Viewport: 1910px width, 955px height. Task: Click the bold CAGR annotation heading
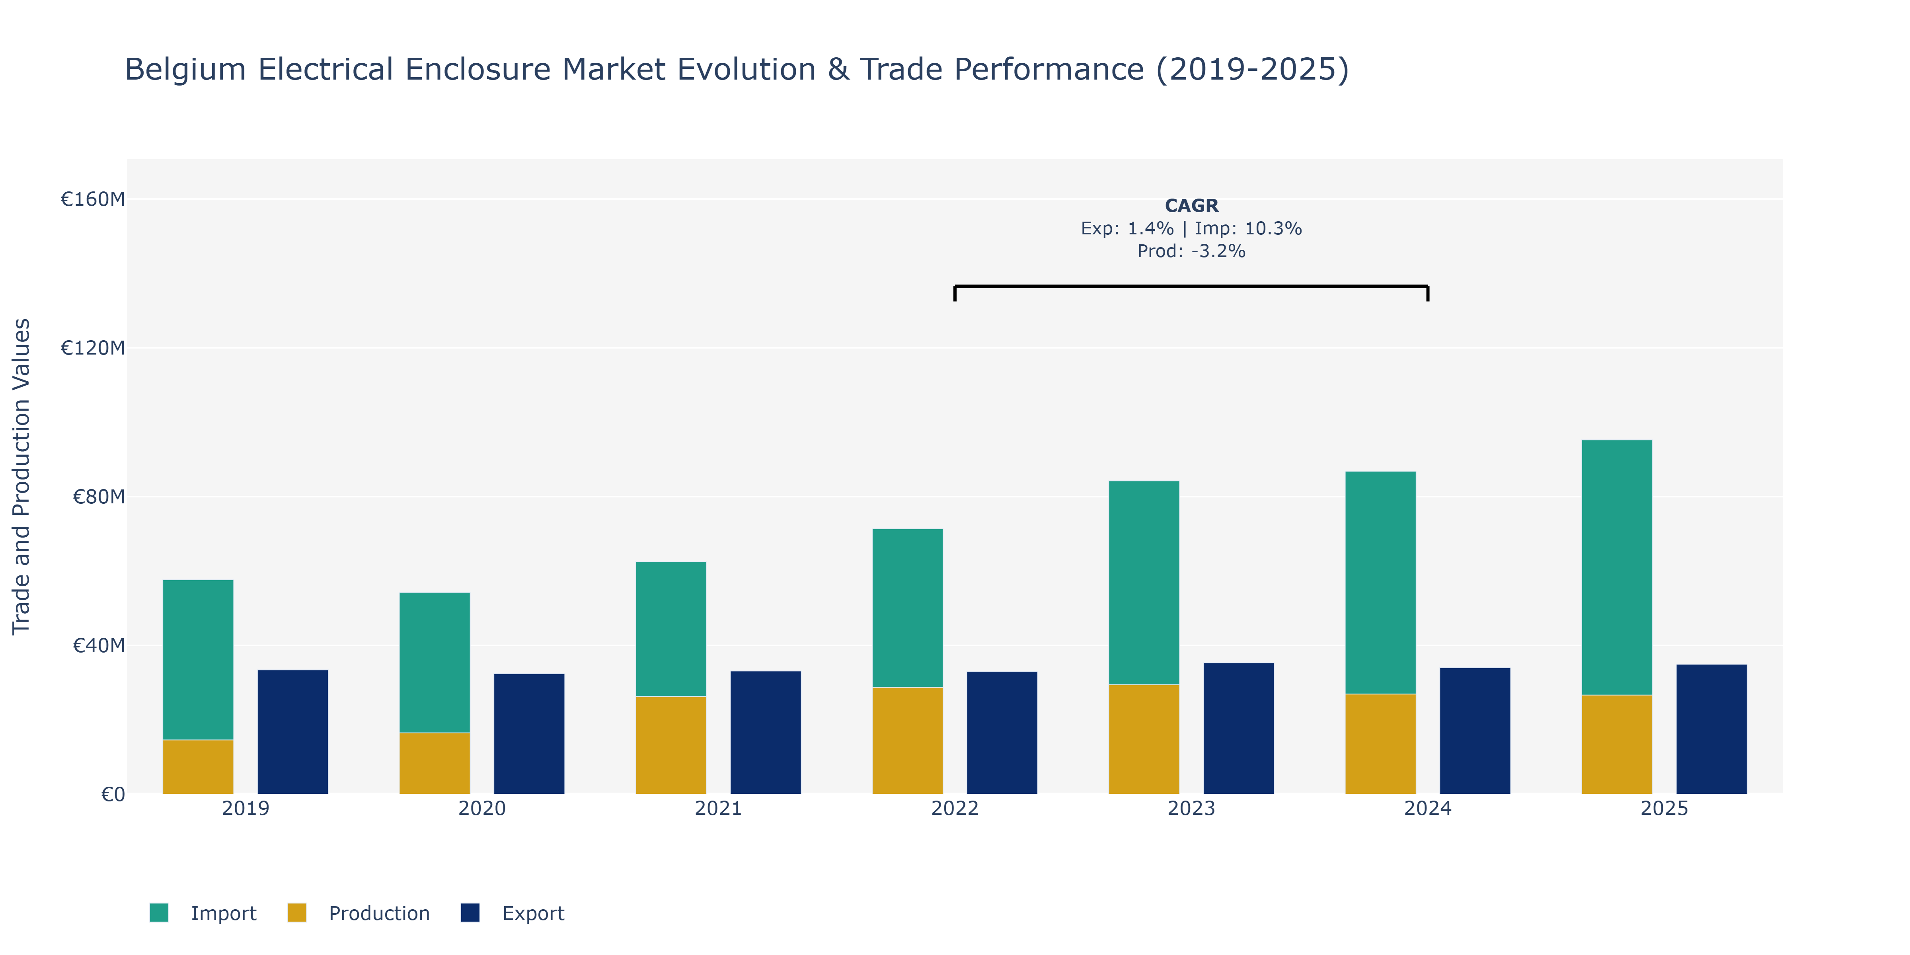point(1191,205)
